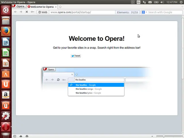Go back with the back arrow
This screenshot has height=138, width=184.
click(15, 12)
